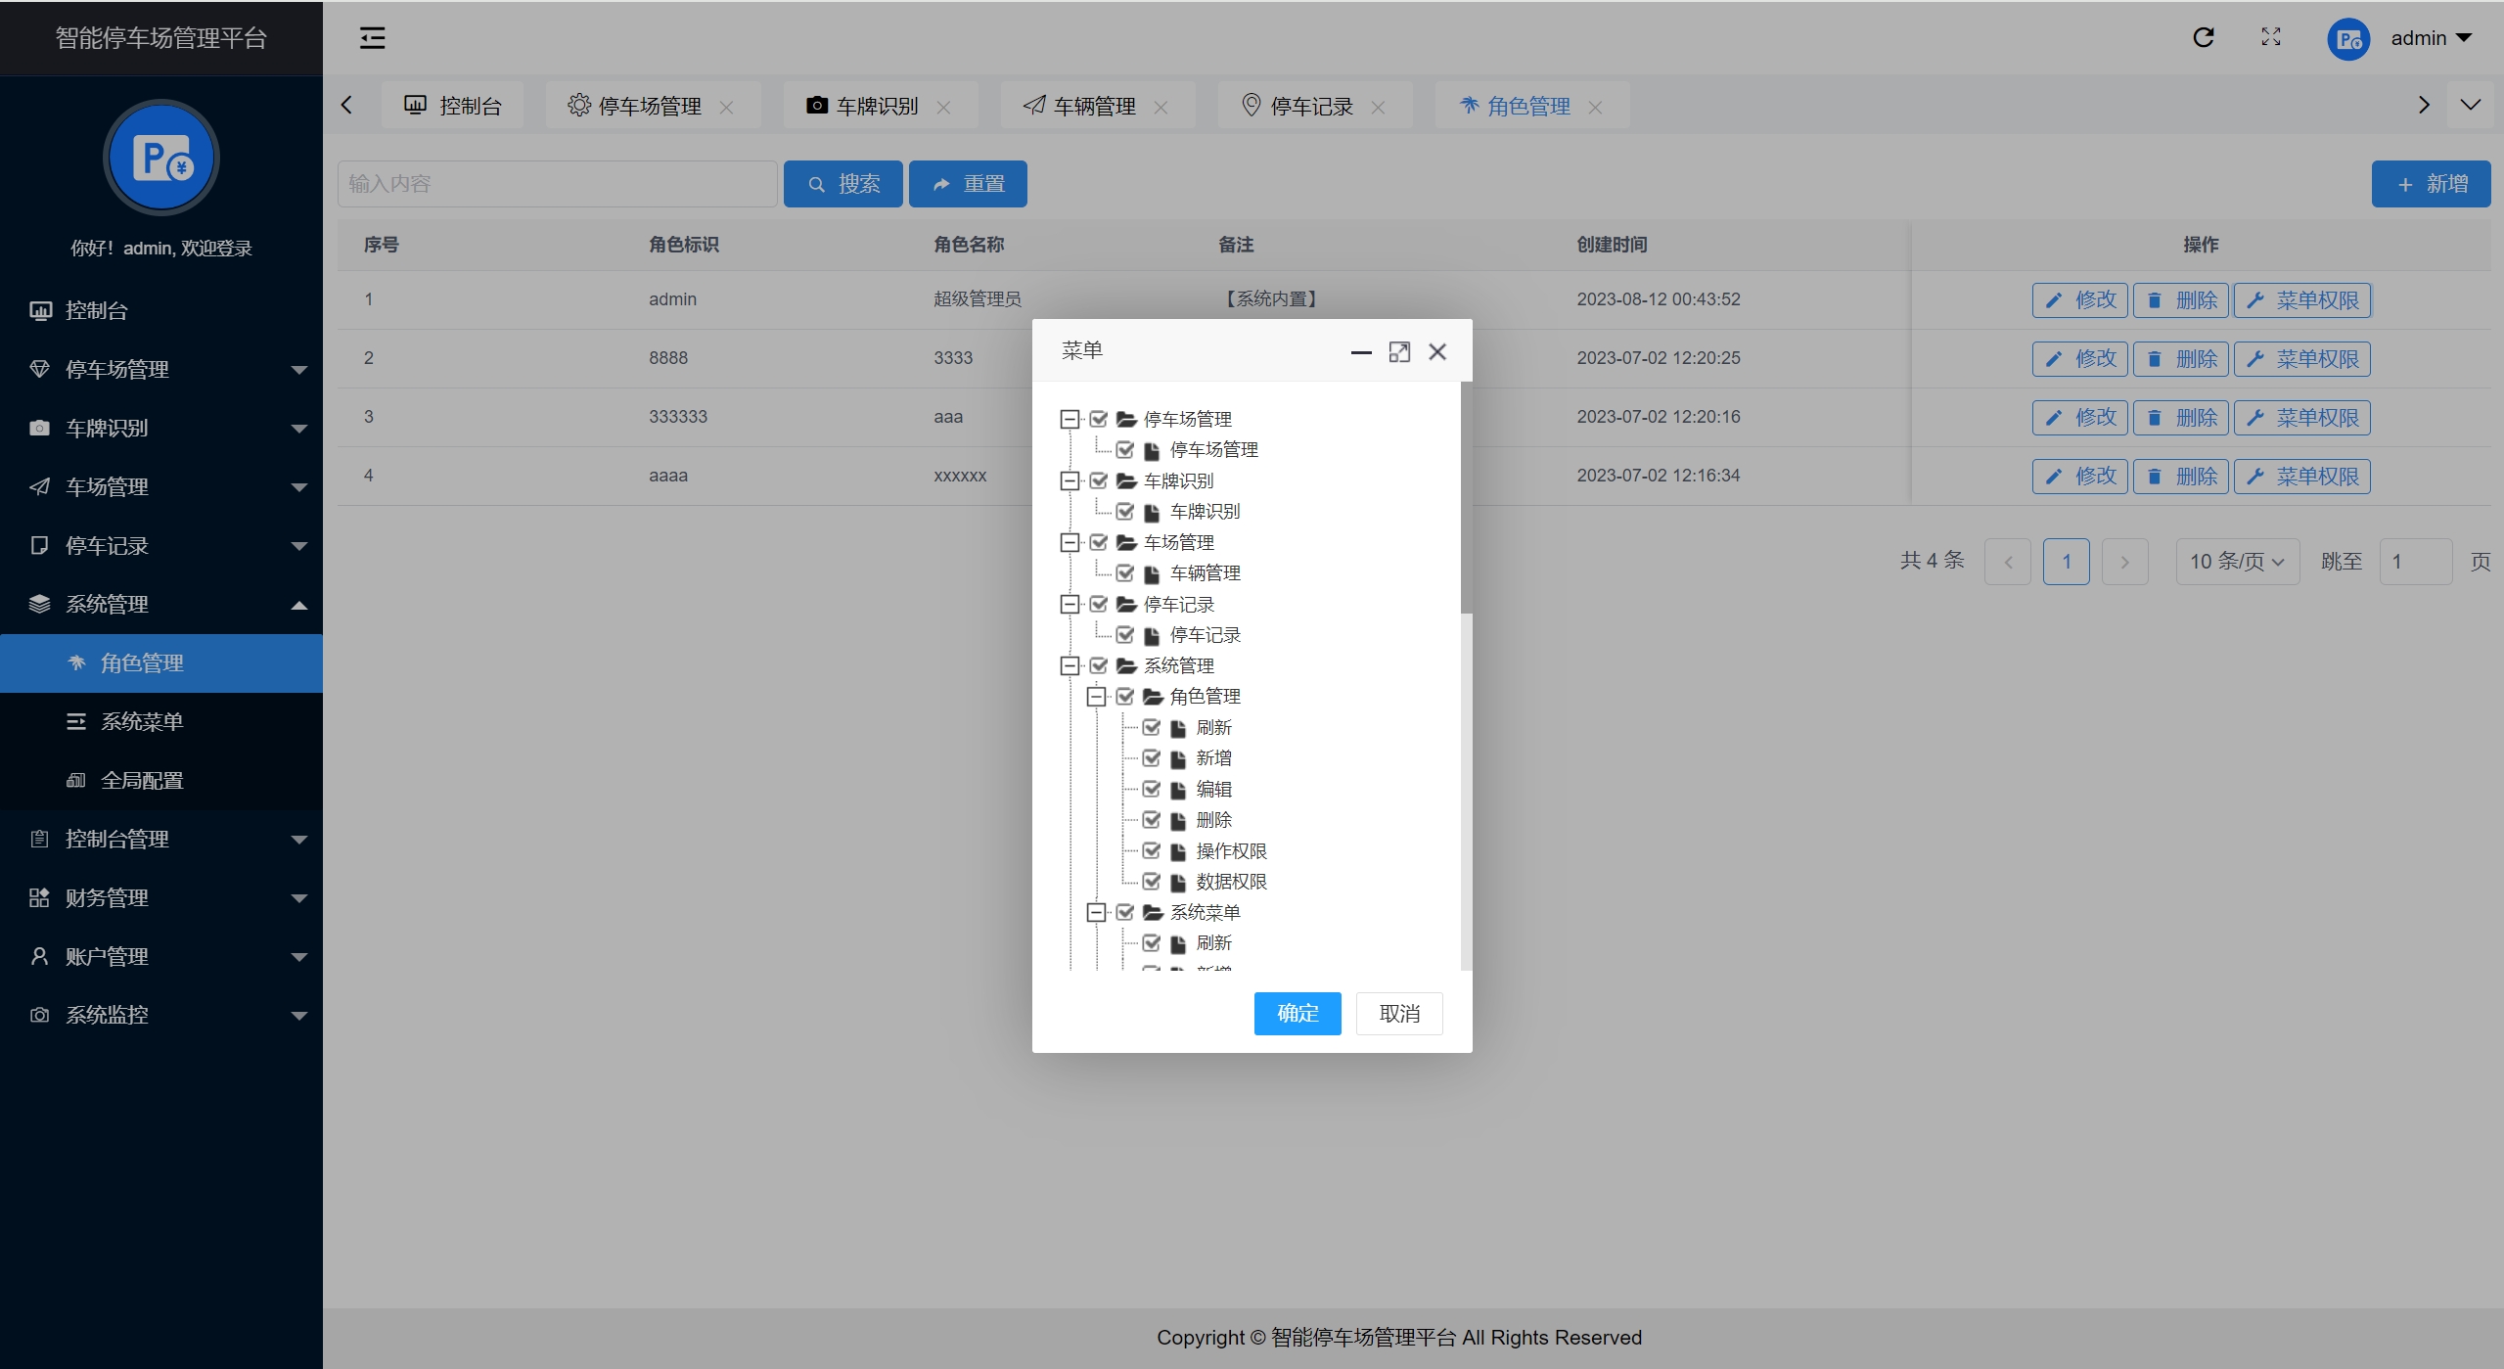Uncheck the 数据权限 permission checkbox

pos(1151,881)
